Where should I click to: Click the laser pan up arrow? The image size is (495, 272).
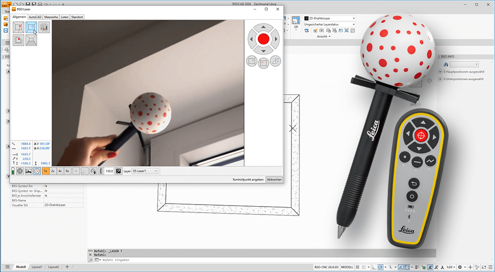(x=263, y=27)
